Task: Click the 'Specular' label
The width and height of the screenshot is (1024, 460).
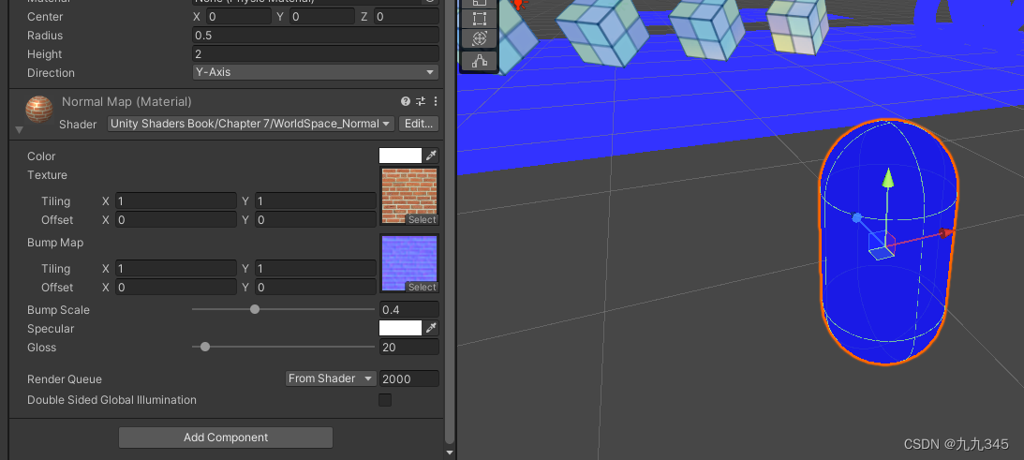Action: 51,329
